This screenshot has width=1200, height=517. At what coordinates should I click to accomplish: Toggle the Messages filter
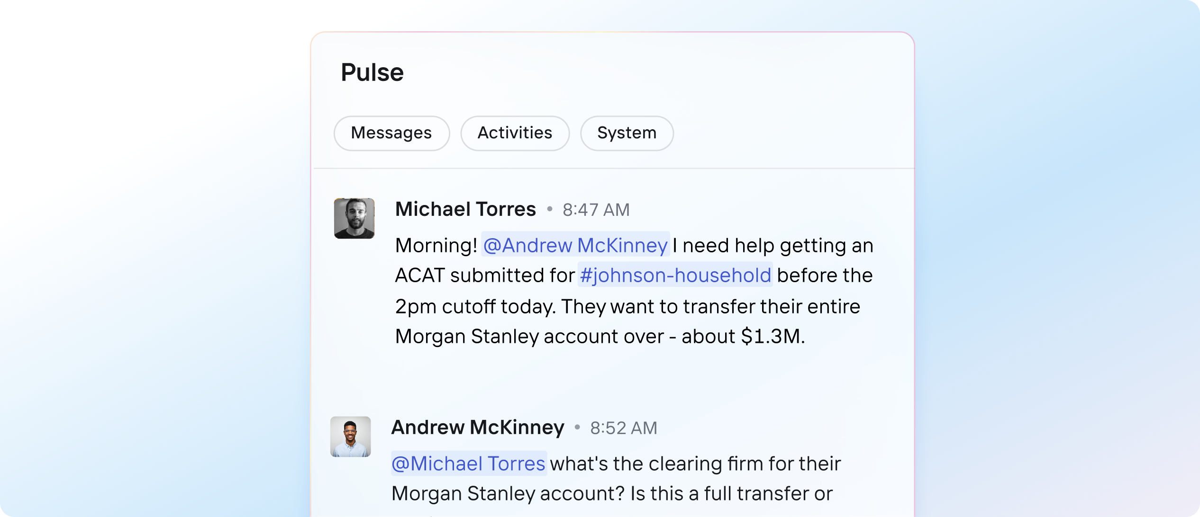[x=391, y=133]
